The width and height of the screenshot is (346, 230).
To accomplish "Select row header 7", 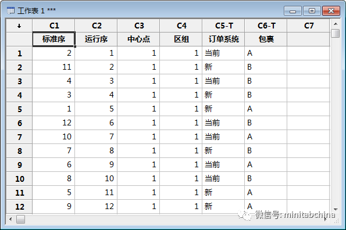I will 19,137.
